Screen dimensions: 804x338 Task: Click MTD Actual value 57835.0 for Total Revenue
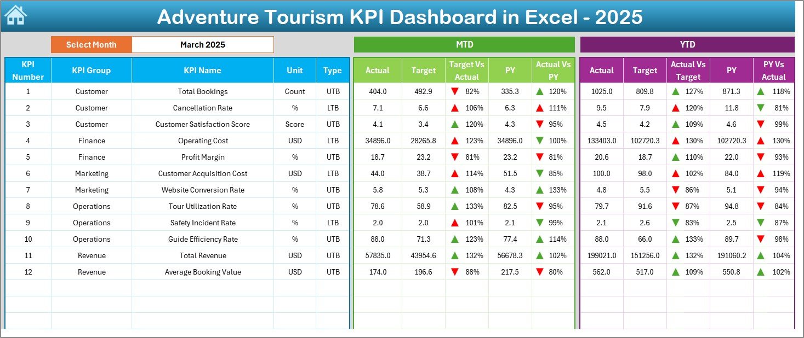click(378, 256)
